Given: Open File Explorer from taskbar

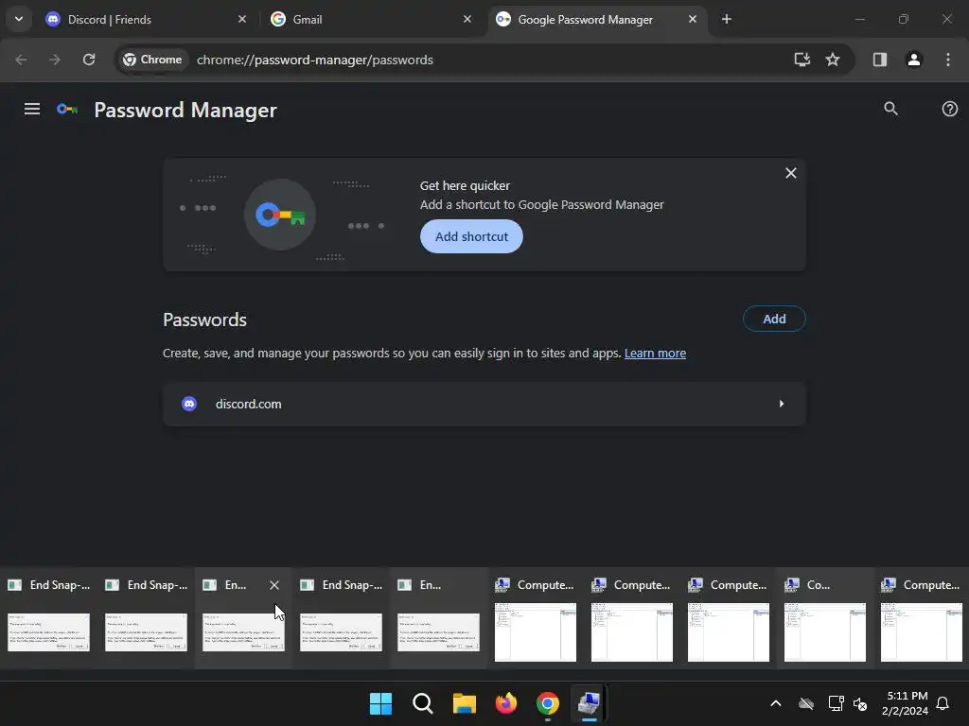Looking at the screenshot, I should tap(464, 703).
